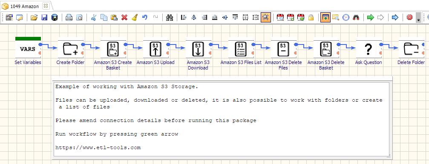
Task: Print the workflow with printer icon
Action: tap(69, 18)
